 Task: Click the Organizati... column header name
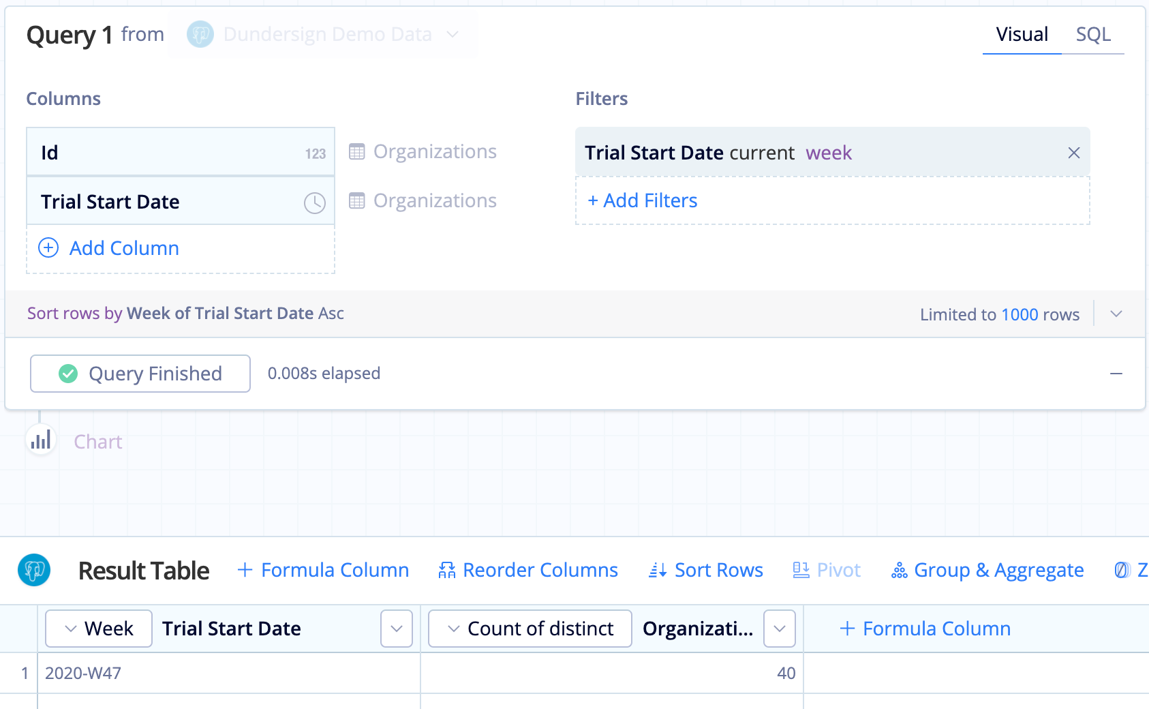tap(698, 629)
